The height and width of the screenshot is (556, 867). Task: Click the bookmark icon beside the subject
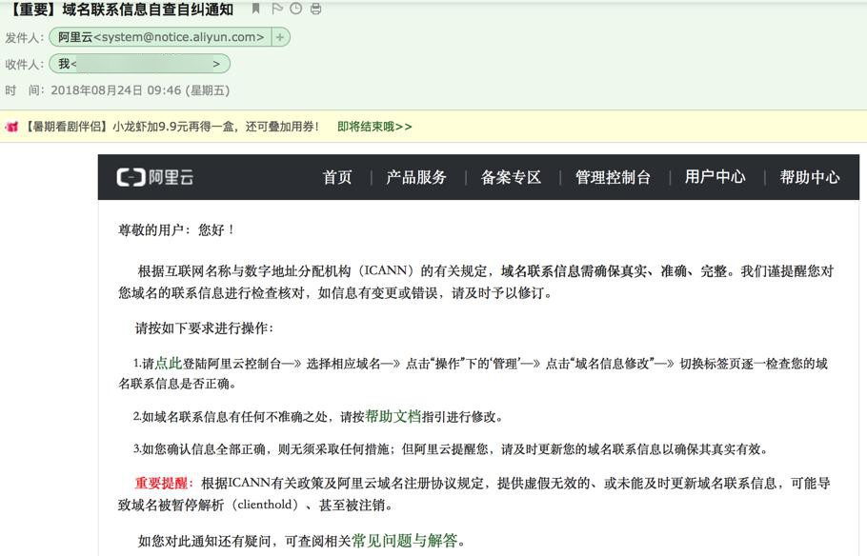coord(255,9)
